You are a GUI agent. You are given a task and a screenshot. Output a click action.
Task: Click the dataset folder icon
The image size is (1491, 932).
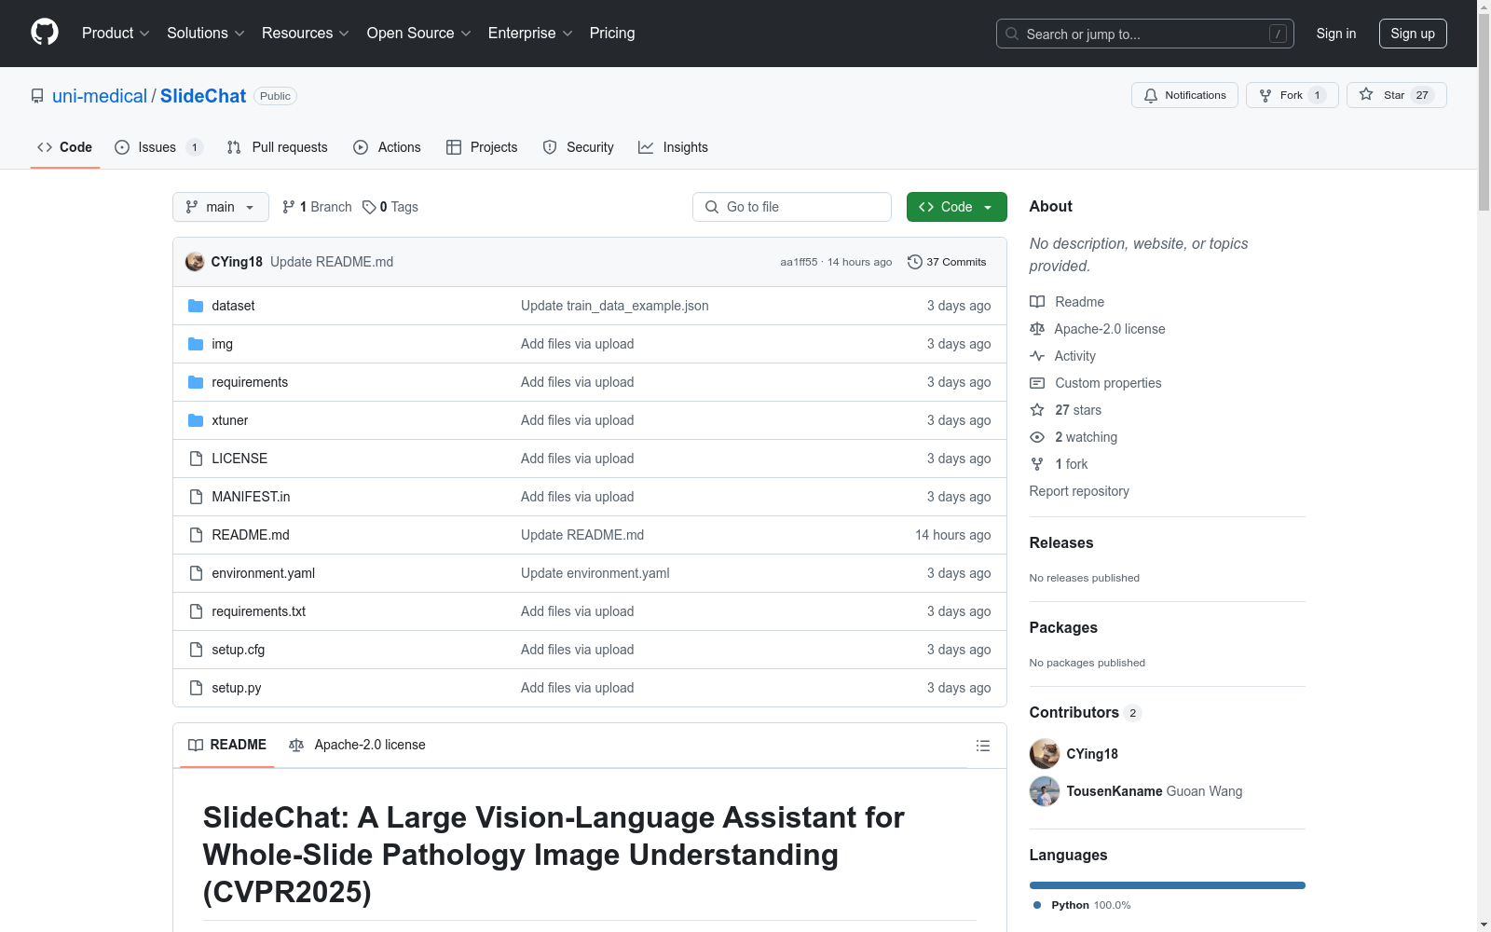click(x=196, y=306)
